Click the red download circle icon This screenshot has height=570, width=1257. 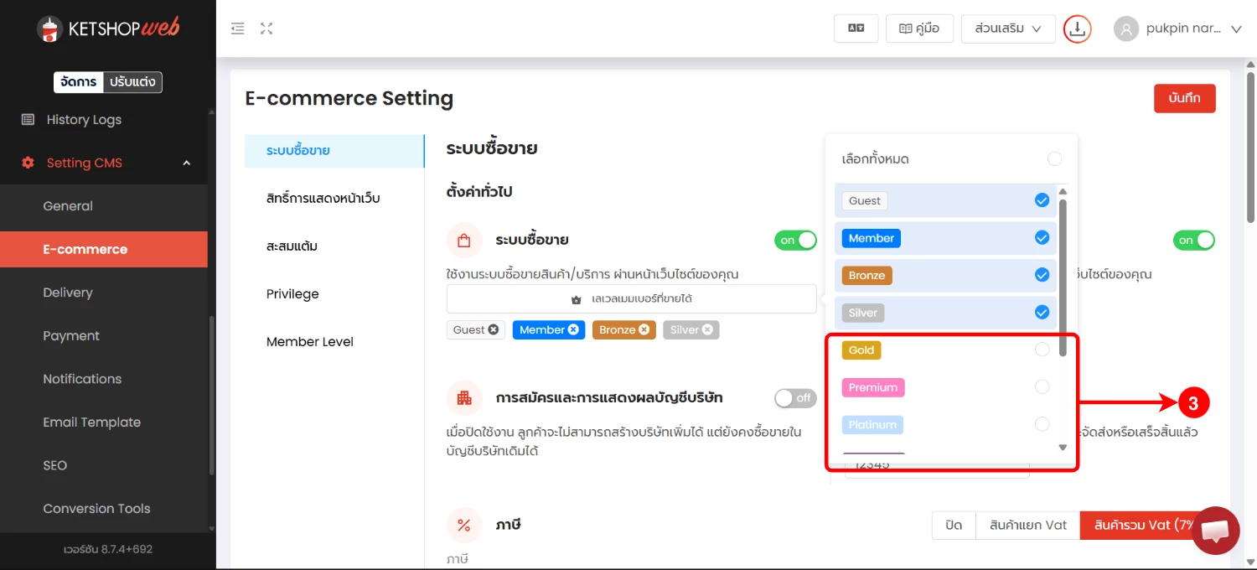point(1078,28)
